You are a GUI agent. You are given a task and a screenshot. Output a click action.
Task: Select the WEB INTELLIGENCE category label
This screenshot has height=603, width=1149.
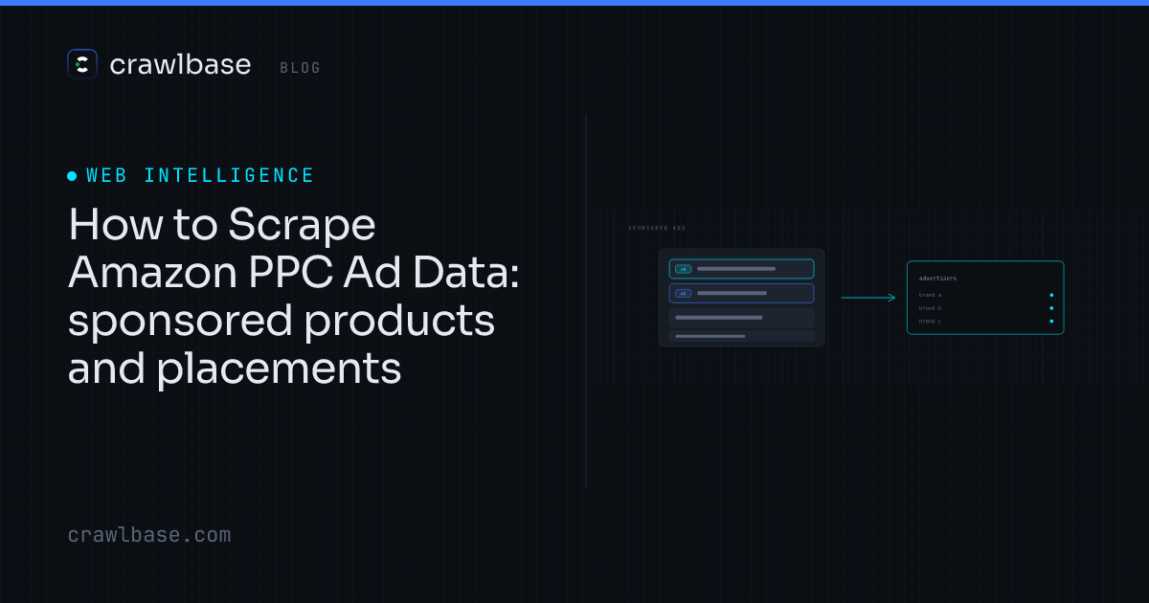click(200, 175)
